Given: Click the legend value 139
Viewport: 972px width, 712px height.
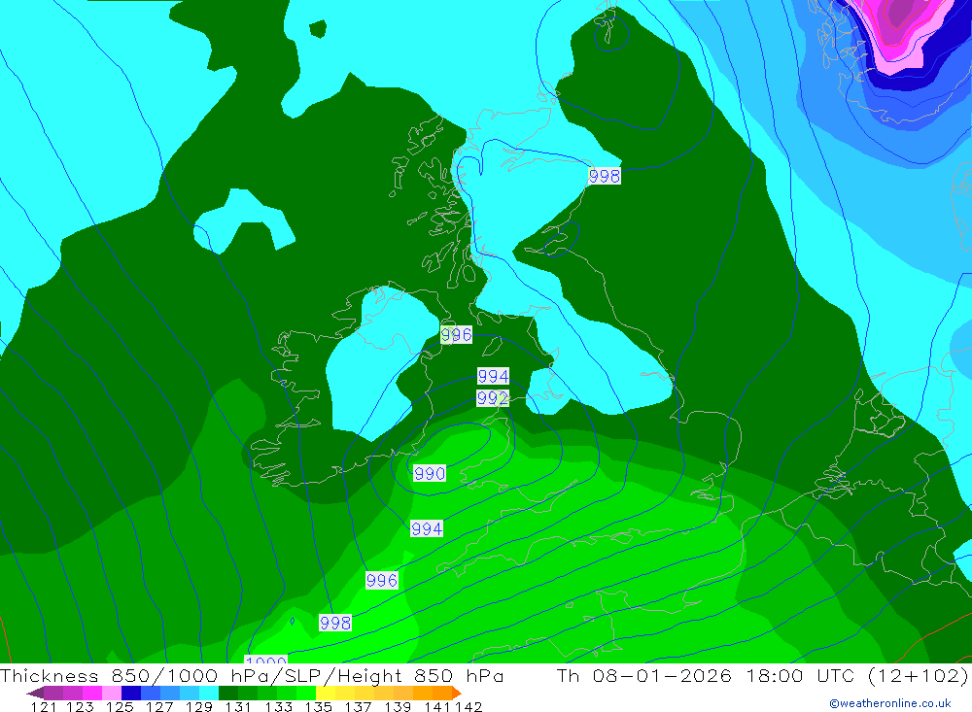Looking at the screenshot, I should pyautogui.click(x=397, y=706).
